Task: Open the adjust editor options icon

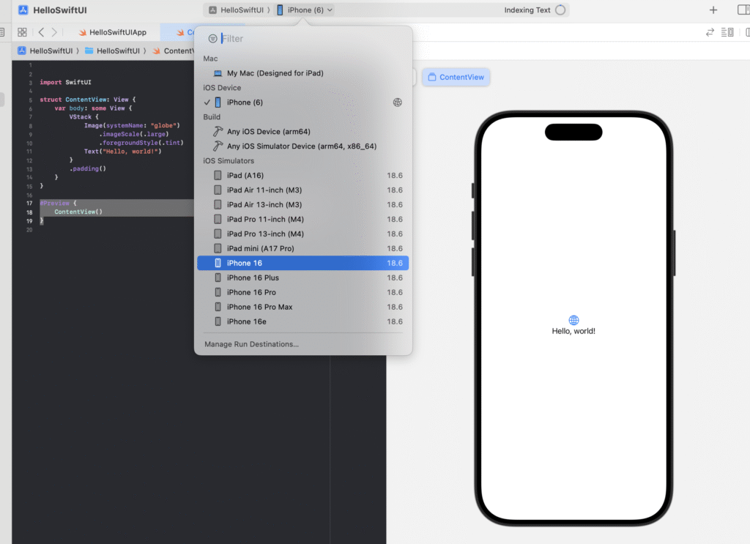Action: click(727, 32)
